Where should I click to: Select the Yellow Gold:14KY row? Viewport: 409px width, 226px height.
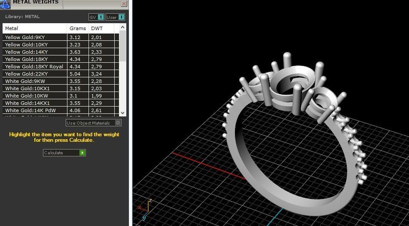(x=61, y=52)
